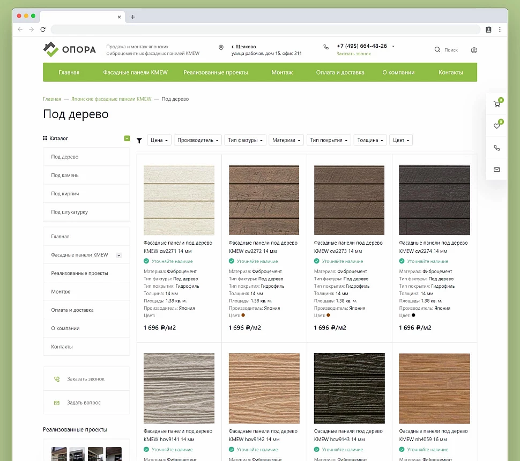Open the favorites heart icon
Viewport: 520px width, 461px height.
pos(496,126)
